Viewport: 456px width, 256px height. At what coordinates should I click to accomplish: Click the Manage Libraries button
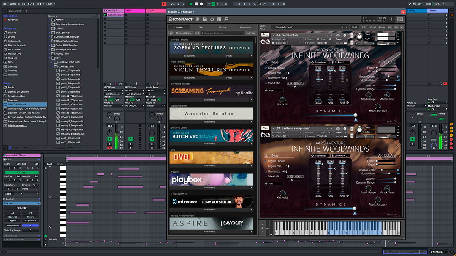point(184,33)
